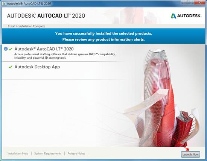Click the green checkmark next to Autodesk Desktop App

click(x=11, y=67)
